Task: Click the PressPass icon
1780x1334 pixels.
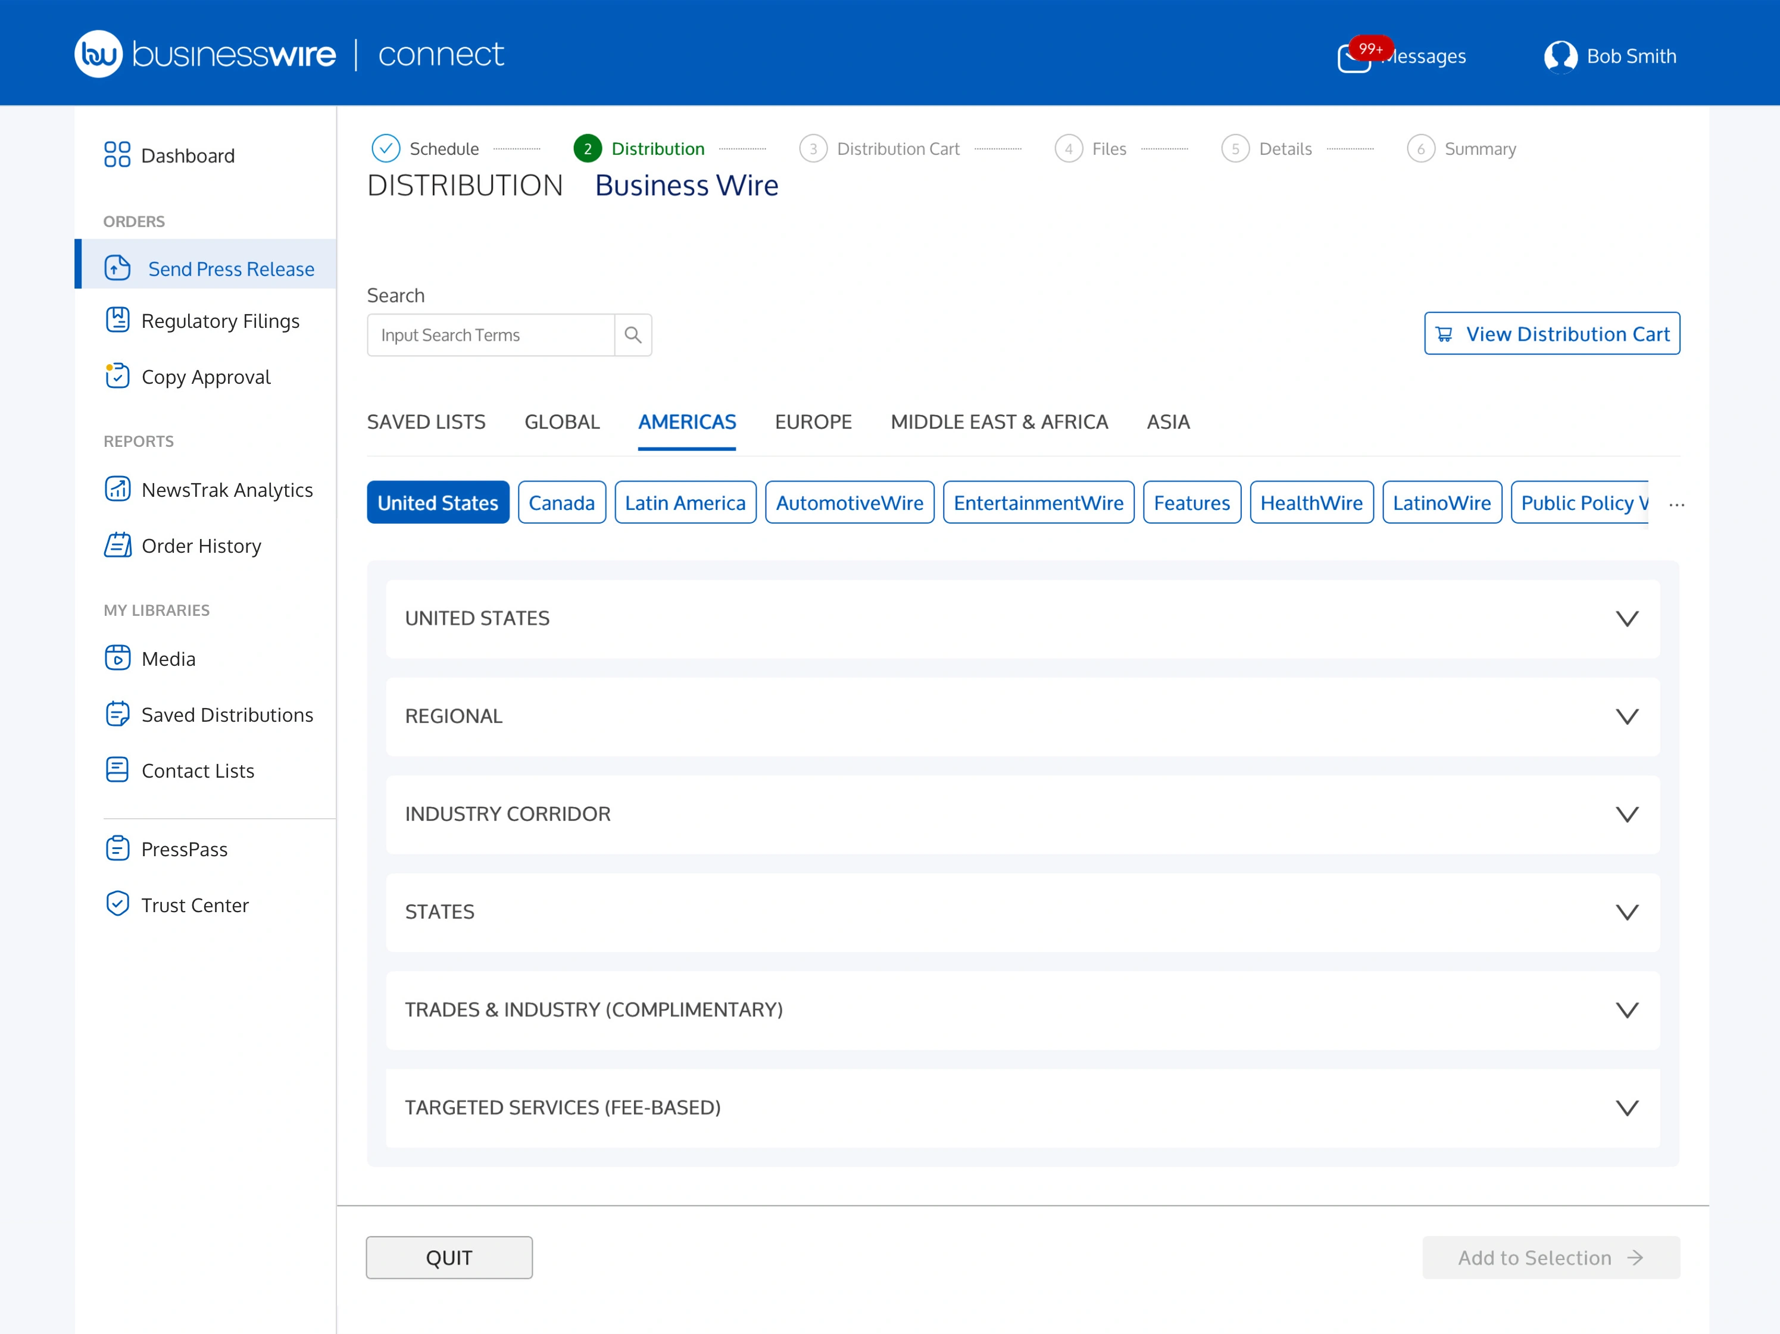Action: 117,848
